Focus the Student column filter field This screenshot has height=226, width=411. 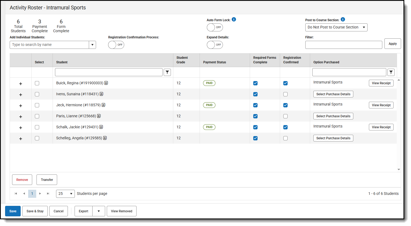click(109, 72)
